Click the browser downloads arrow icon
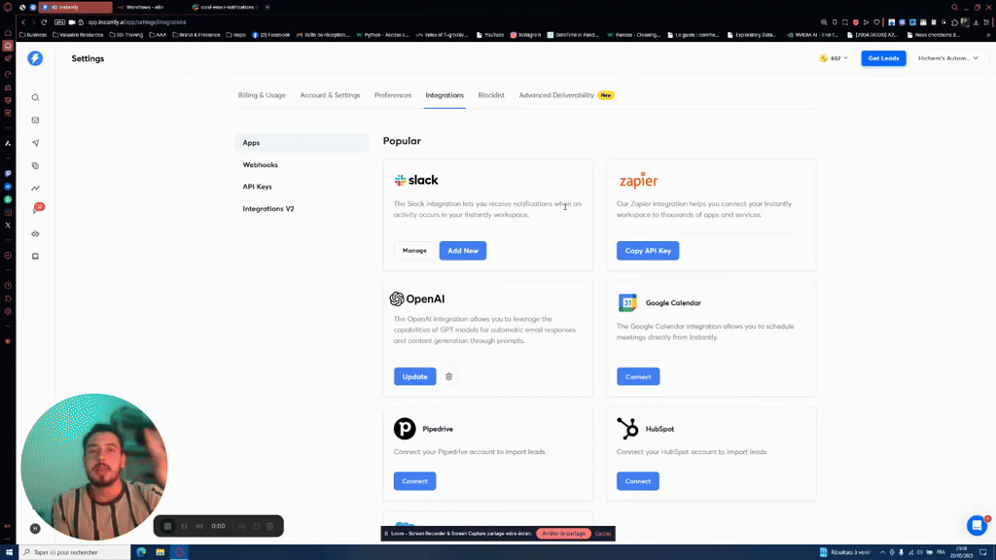The height and width of the screenshot is (560, 996). (976, 22)
